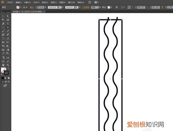
Task: Open the 窗口(W) menu
Action: (72, 2)
